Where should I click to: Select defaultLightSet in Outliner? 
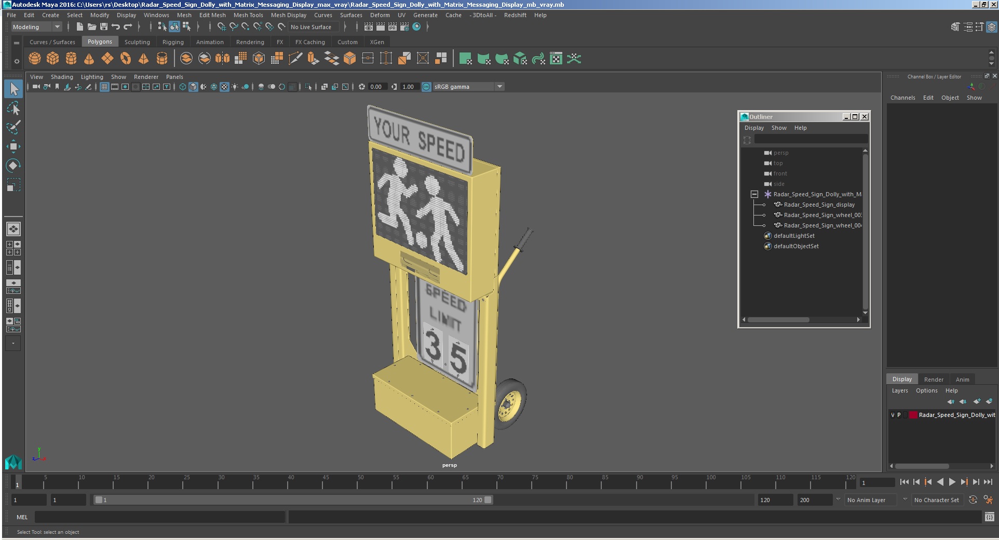click(794, 236)
